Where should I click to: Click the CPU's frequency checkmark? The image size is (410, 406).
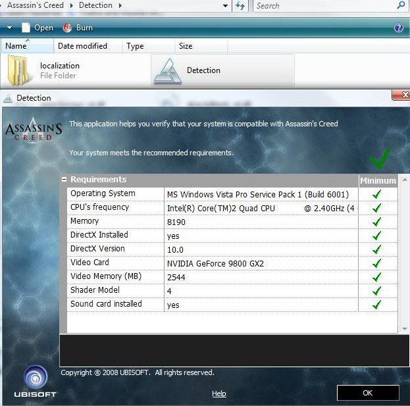click(377, 208)
